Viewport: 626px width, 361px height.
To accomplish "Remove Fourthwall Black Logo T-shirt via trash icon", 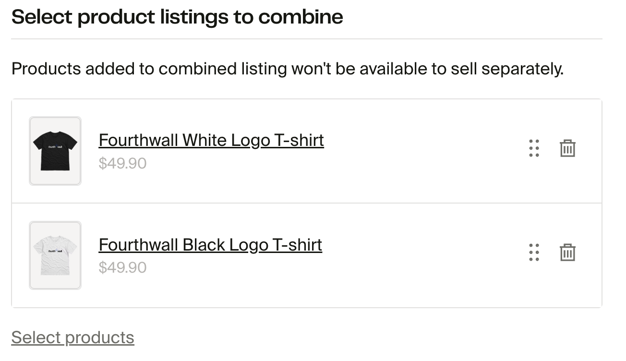I will pos(567,253).
